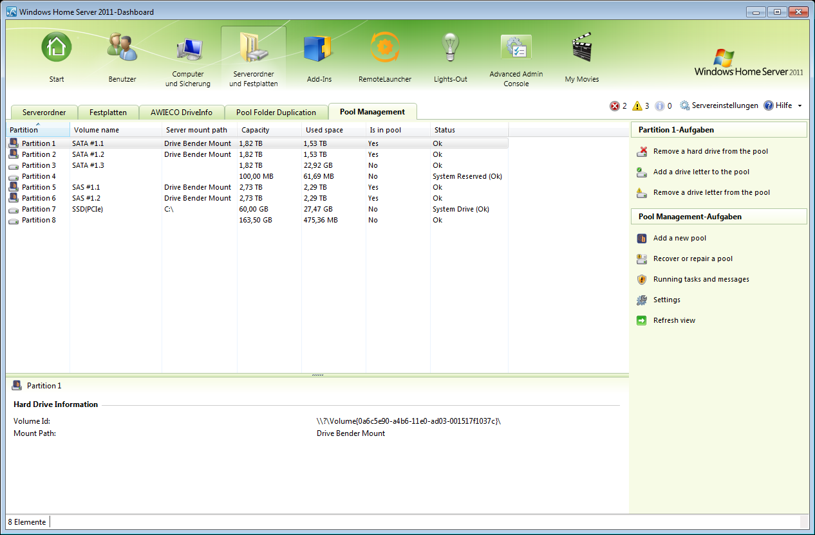This screenshot has height=535, width=815.
Task: Click the Settings tools icon
Action: coord(642,300)
